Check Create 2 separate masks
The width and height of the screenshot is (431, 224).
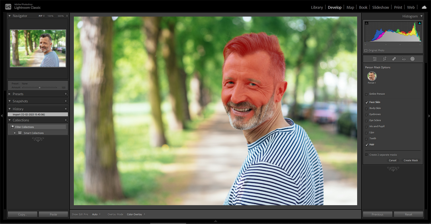pos(367,155)
